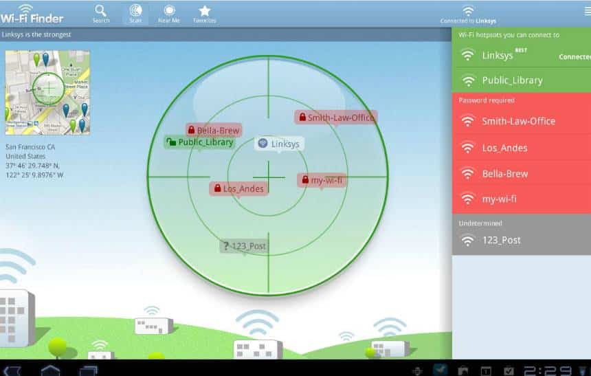Tap the Android back button

click(x=12, y=371)
